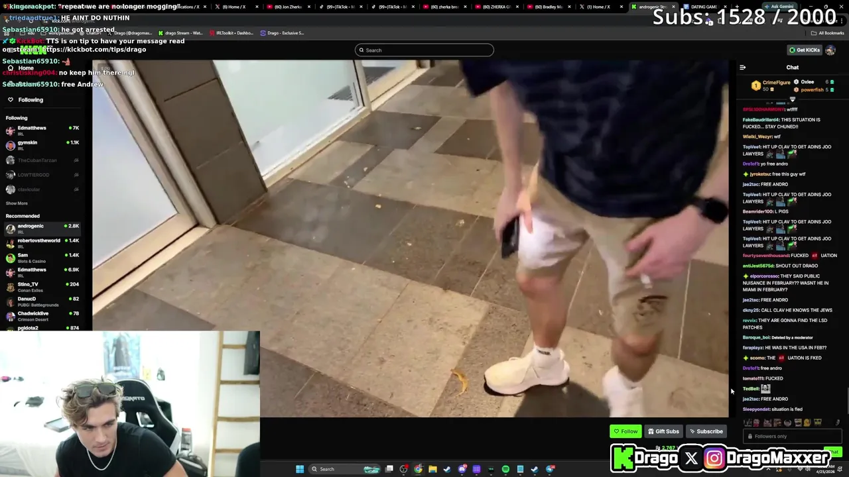Image resolution: width=849 pixels, height=477 pixels.
Task: Open recommended channel robertovstheworld
Action: coord(42,243)
